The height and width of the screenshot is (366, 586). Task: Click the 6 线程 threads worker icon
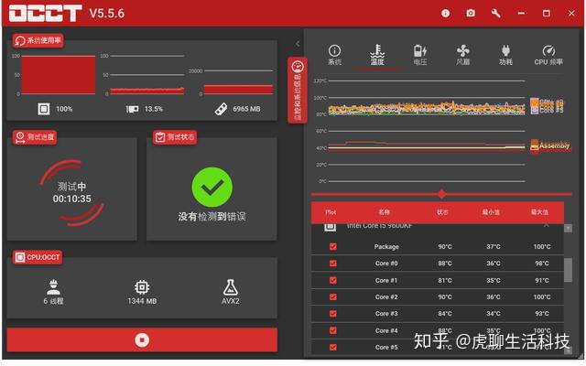click(53, 286)
